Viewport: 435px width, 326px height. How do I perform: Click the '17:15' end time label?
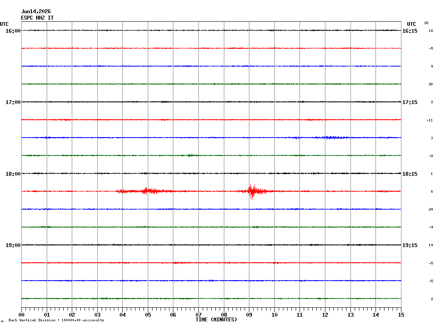410,102
